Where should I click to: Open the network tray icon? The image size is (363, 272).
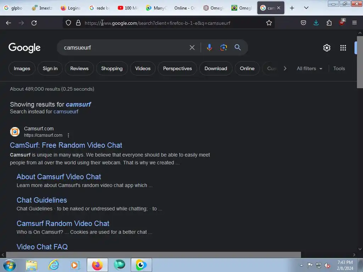point(319,266)
